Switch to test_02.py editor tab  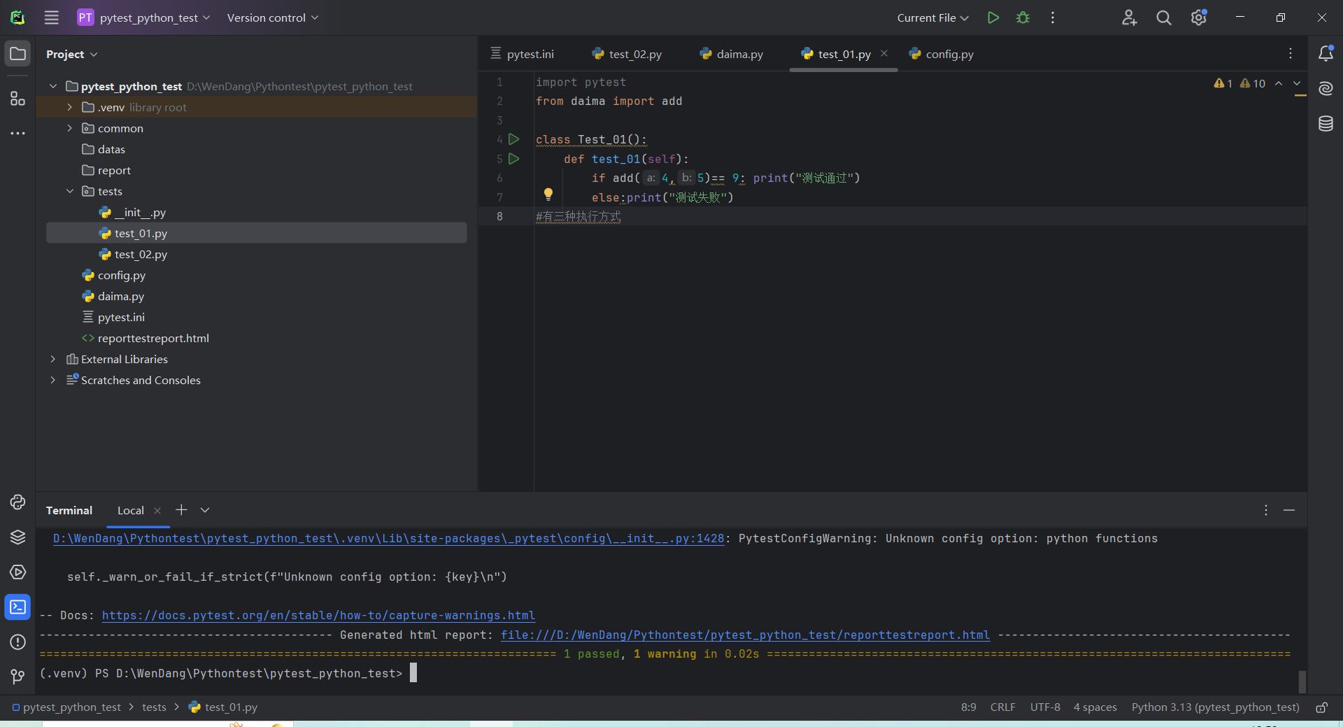pos(627,54)
